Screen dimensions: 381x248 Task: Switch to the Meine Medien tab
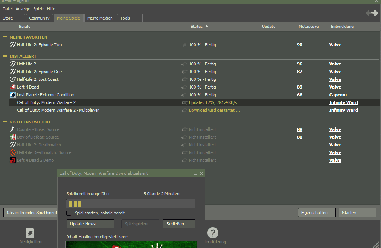[100, 18]
